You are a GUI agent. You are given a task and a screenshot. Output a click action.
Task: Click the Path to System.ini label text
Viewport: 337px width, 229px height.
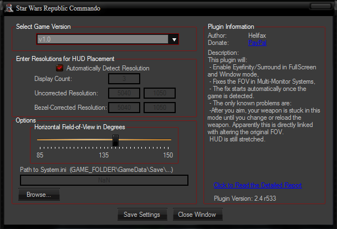(x=96, y=170)
